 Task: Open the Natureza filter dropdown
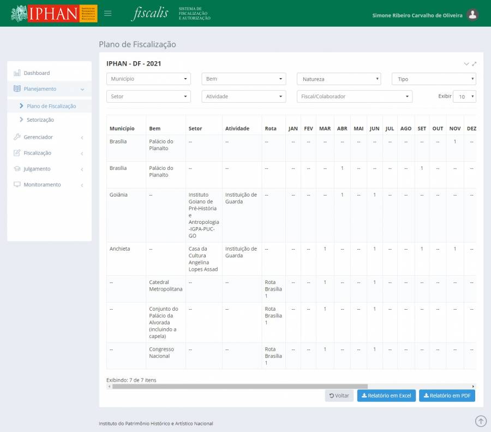pos(338,79)
